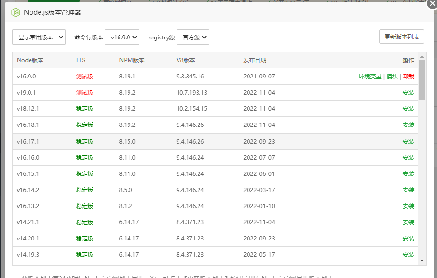The image size is (437, 278).
Task: Install Node v16.13.2
Action: [408, 206]
